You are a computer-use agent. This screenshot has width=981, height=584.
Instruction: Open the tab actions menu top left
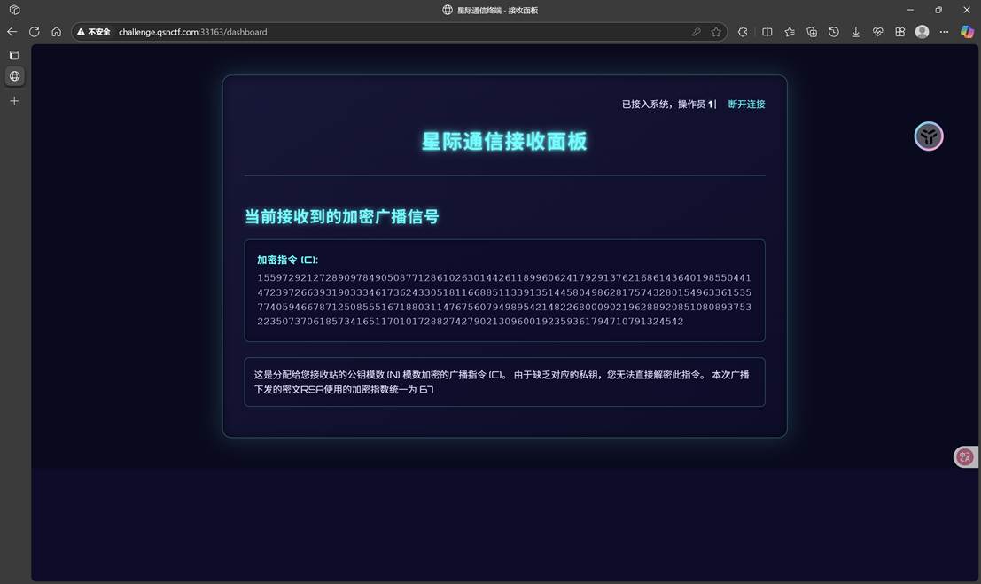click(13, 10)
